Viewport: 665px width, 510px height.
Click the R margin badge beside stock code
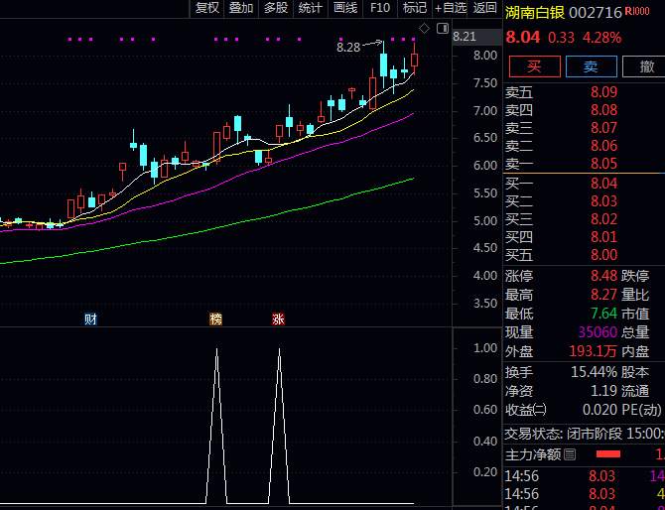coord(629,11)
